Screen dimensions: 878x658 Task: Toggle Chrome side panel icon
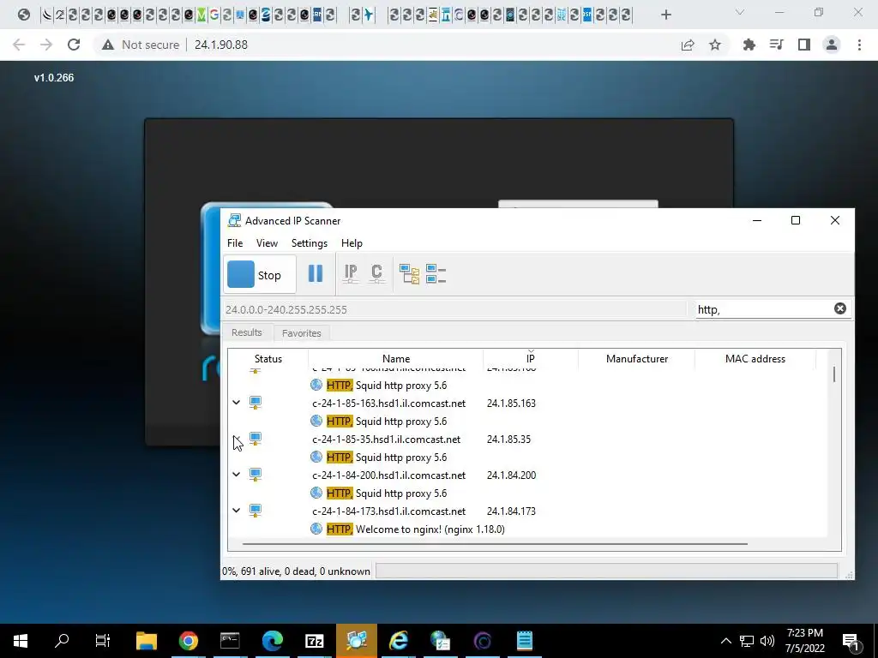point(804,45)
